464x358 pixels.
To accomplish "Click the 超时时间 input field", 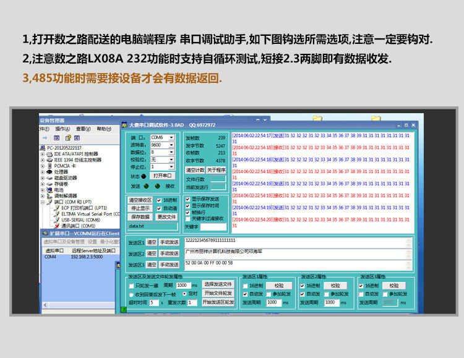I will click(154, 303).
